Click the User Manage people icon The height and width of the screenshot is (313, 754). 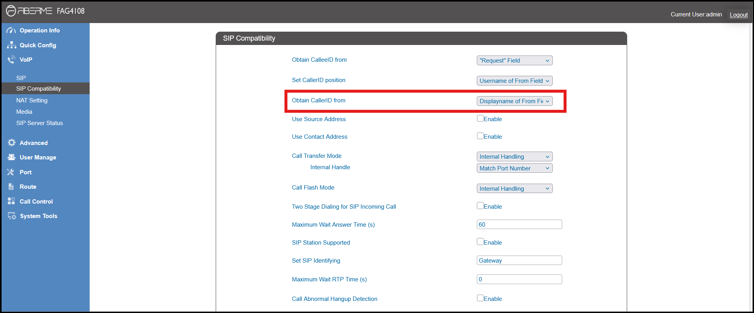(x=11, y=157)
